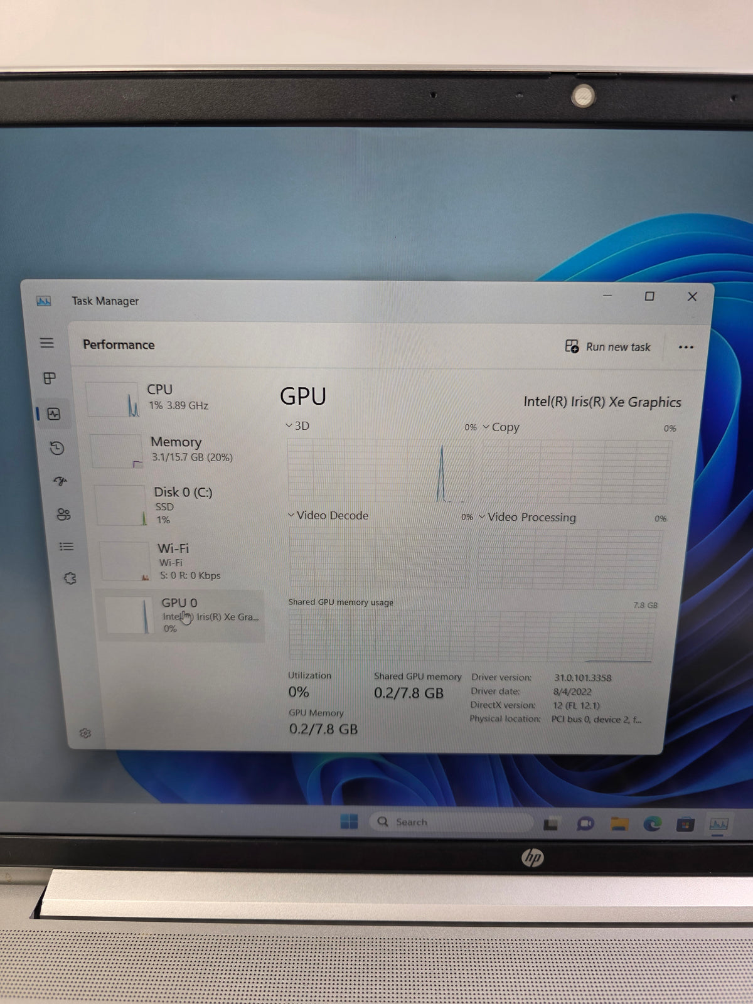Click Shared GPU memory 0.2/7.8 GB value
This screenshot has width=753, height=1004.
(409, 693)
